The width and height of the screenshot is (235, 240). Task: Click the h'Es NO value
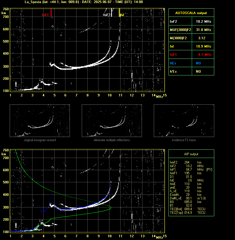pyautogui.click(x=203, y=71)
